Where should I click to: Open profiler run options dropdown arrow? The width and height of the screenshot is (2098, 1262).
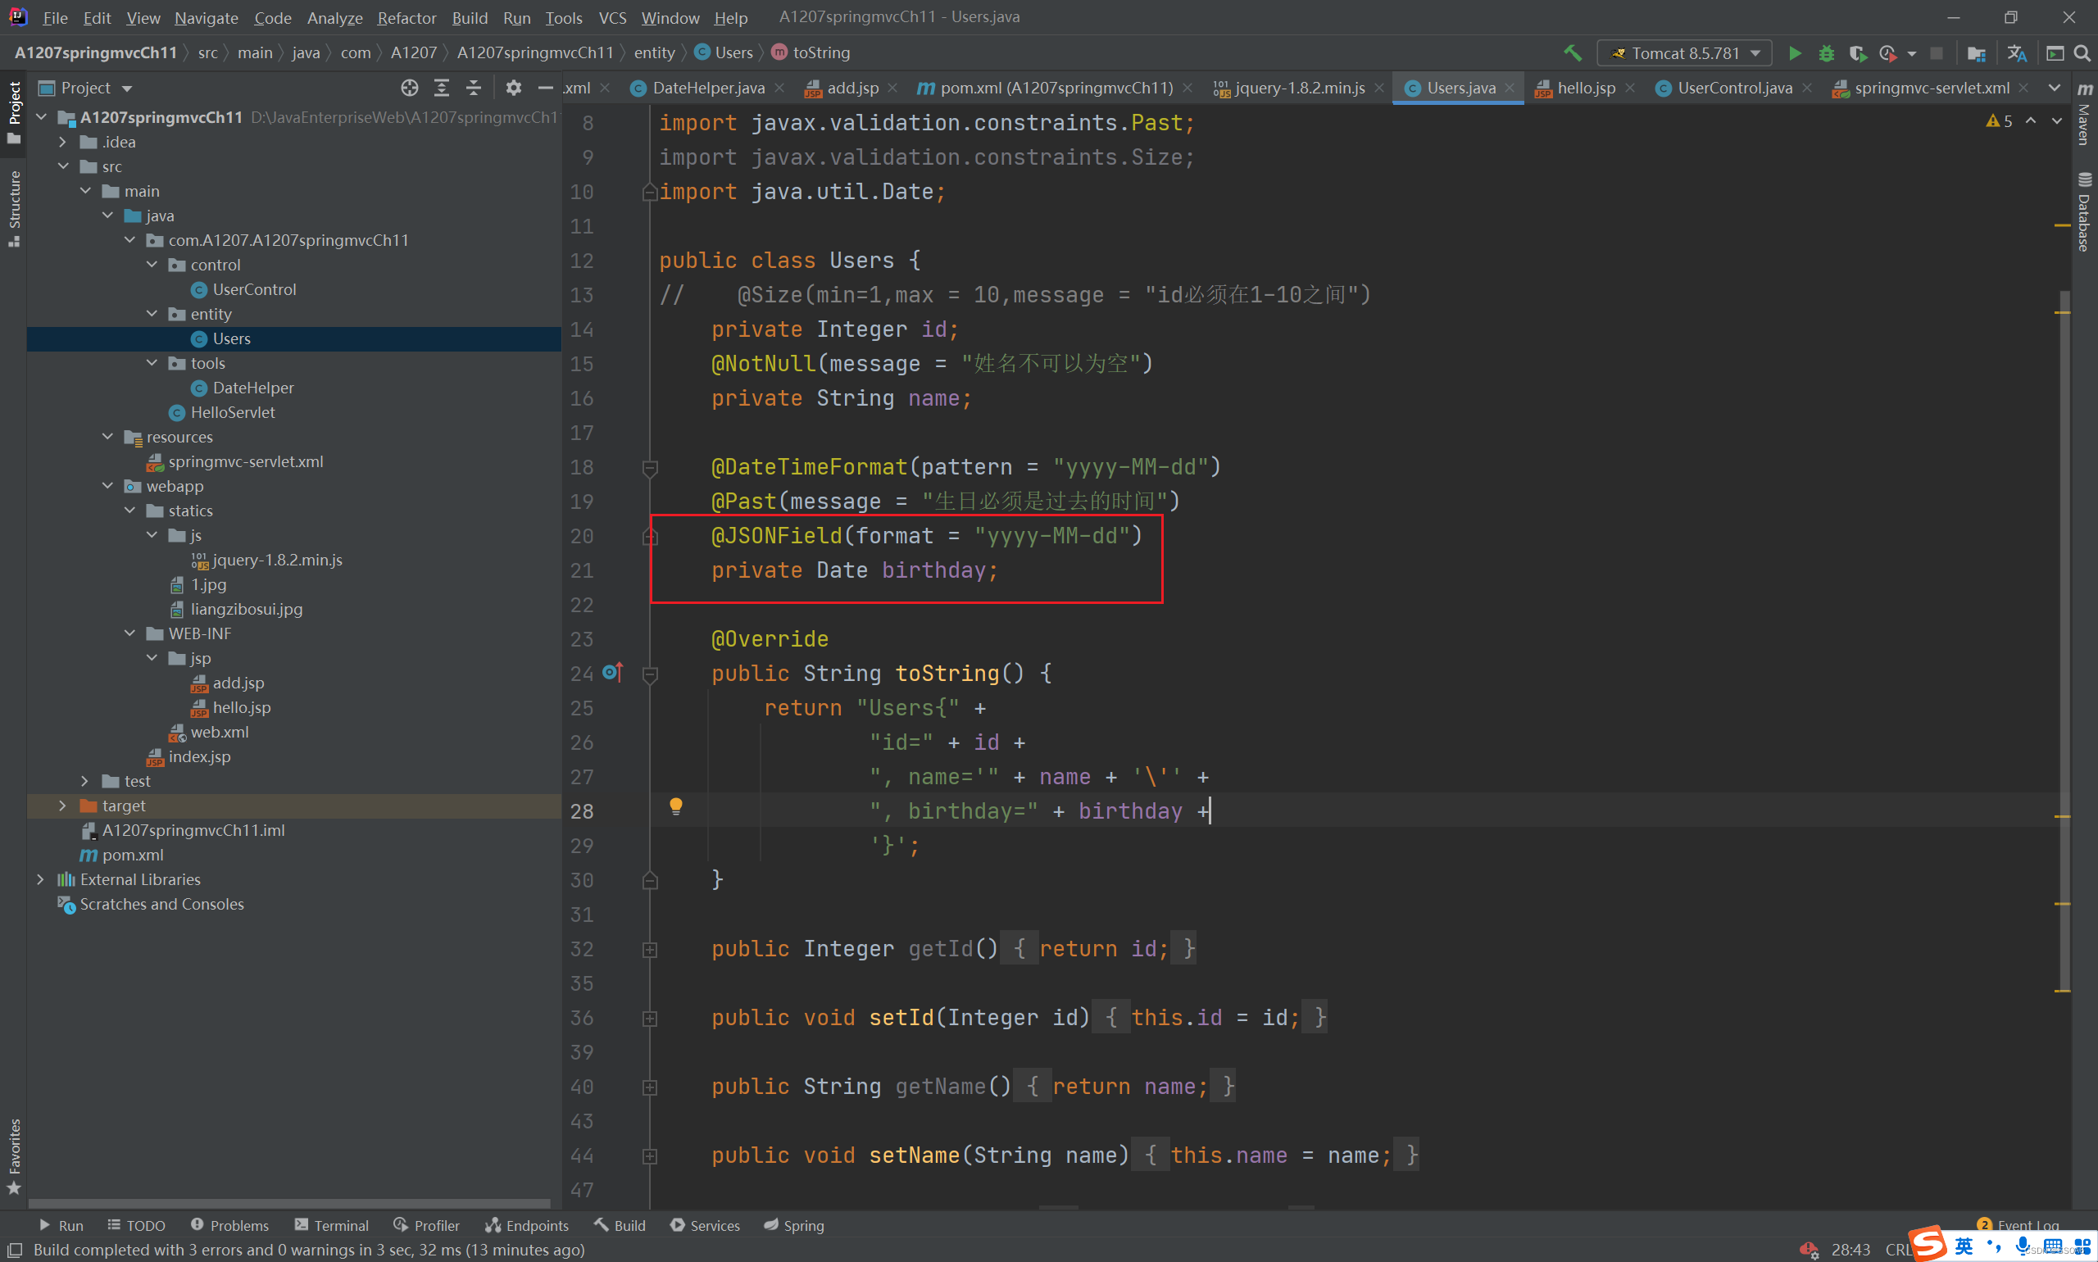click(1912, 53)
